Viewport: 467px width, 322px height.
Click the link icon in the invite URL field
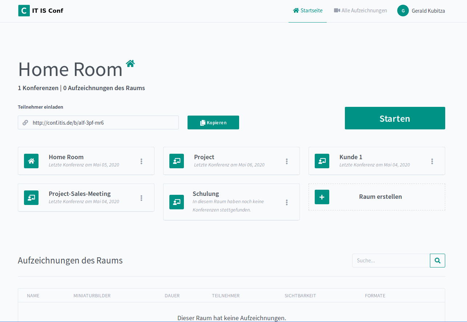coord(25,122)
